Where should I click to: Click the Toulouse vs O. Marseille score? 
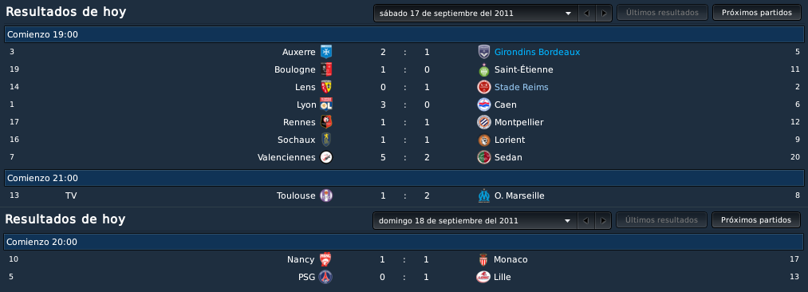[404, 195]
